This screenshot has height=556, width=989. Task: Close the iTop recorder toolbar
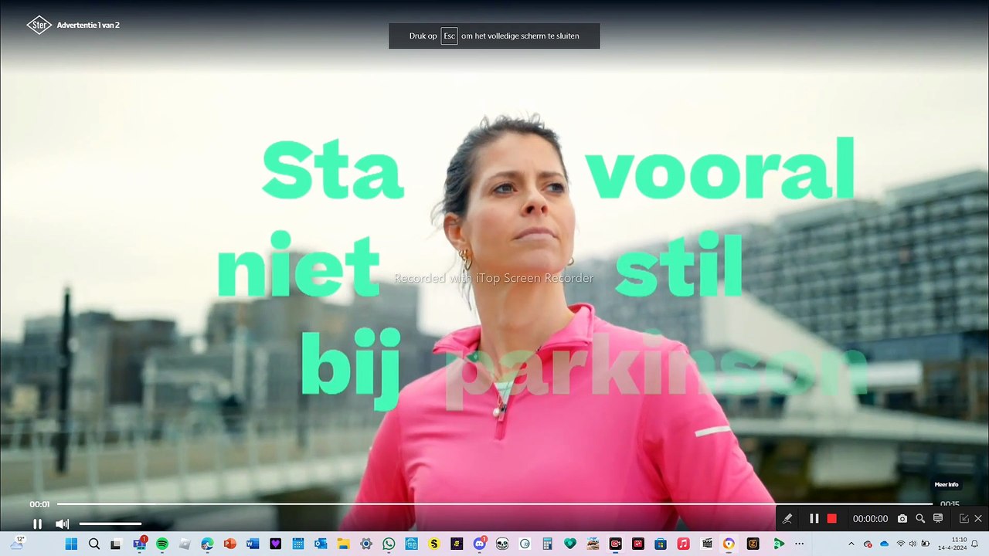(978, 519)
